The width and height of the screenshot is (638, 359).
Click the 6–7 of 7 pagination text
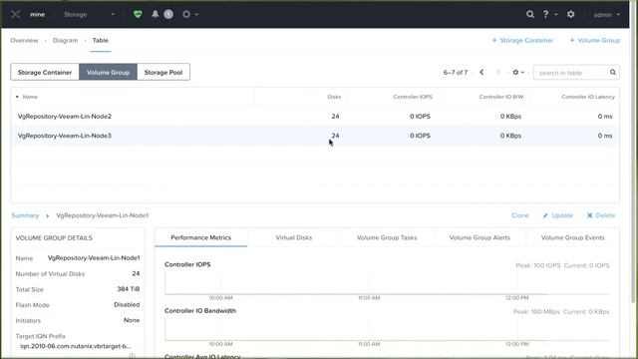click(x=456, y=73)
